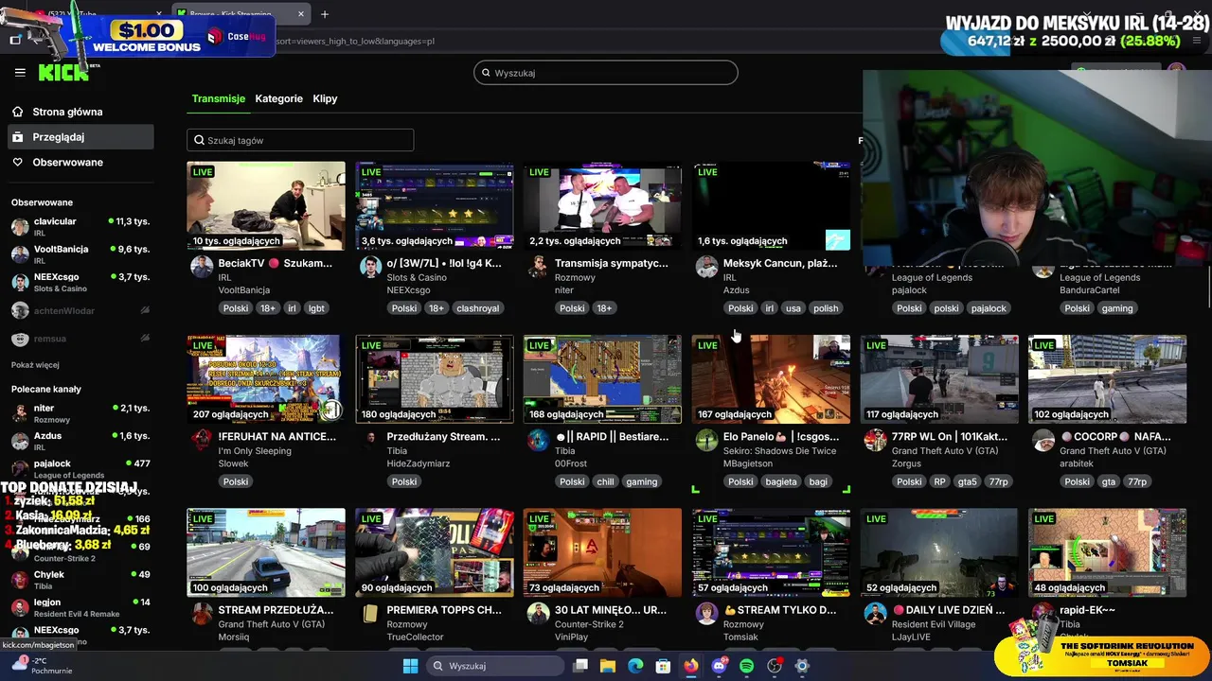Open a new browser tab with plus button

(325, 14)
